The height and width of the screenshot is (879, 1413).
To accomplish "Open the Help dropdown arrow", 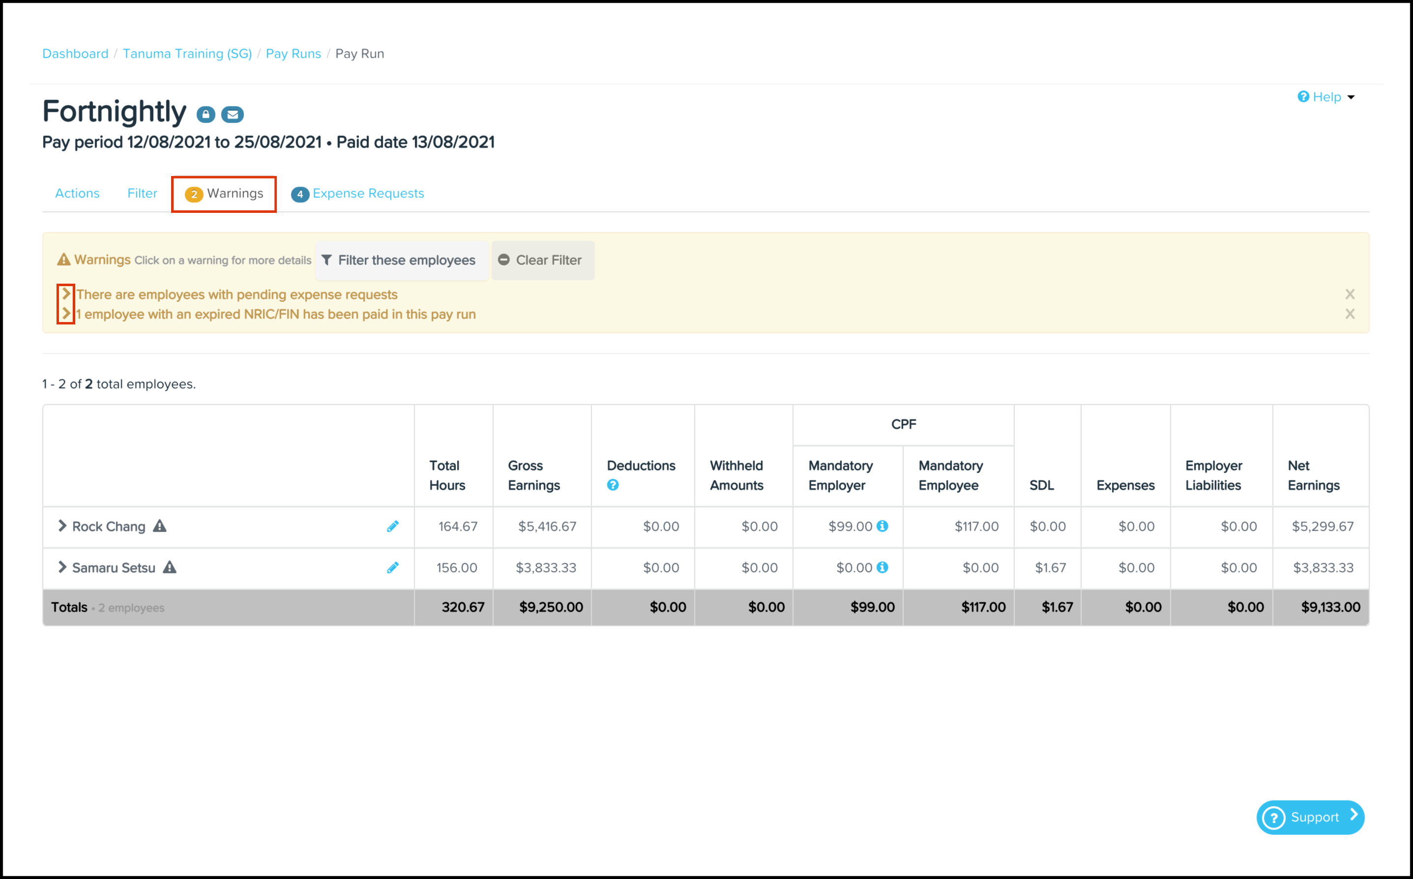I will point(1351,97).
